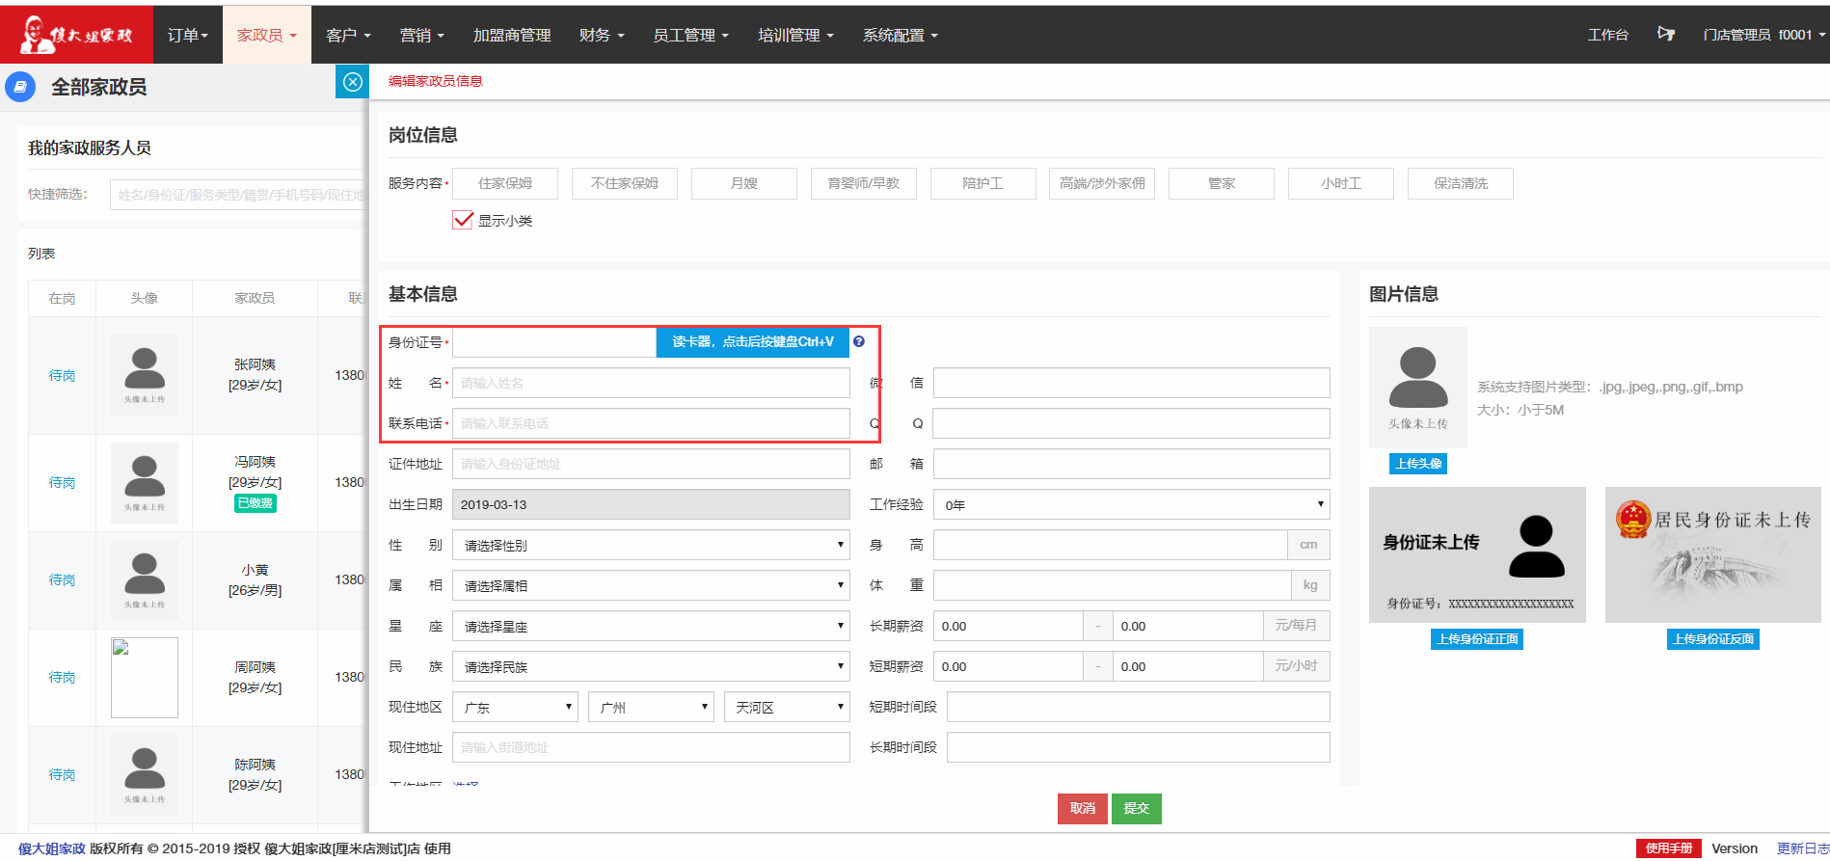Open the 工作经验 dropdown
Image resolution: width=1830 pixels, height=861 pixels.
[1132, 504]
